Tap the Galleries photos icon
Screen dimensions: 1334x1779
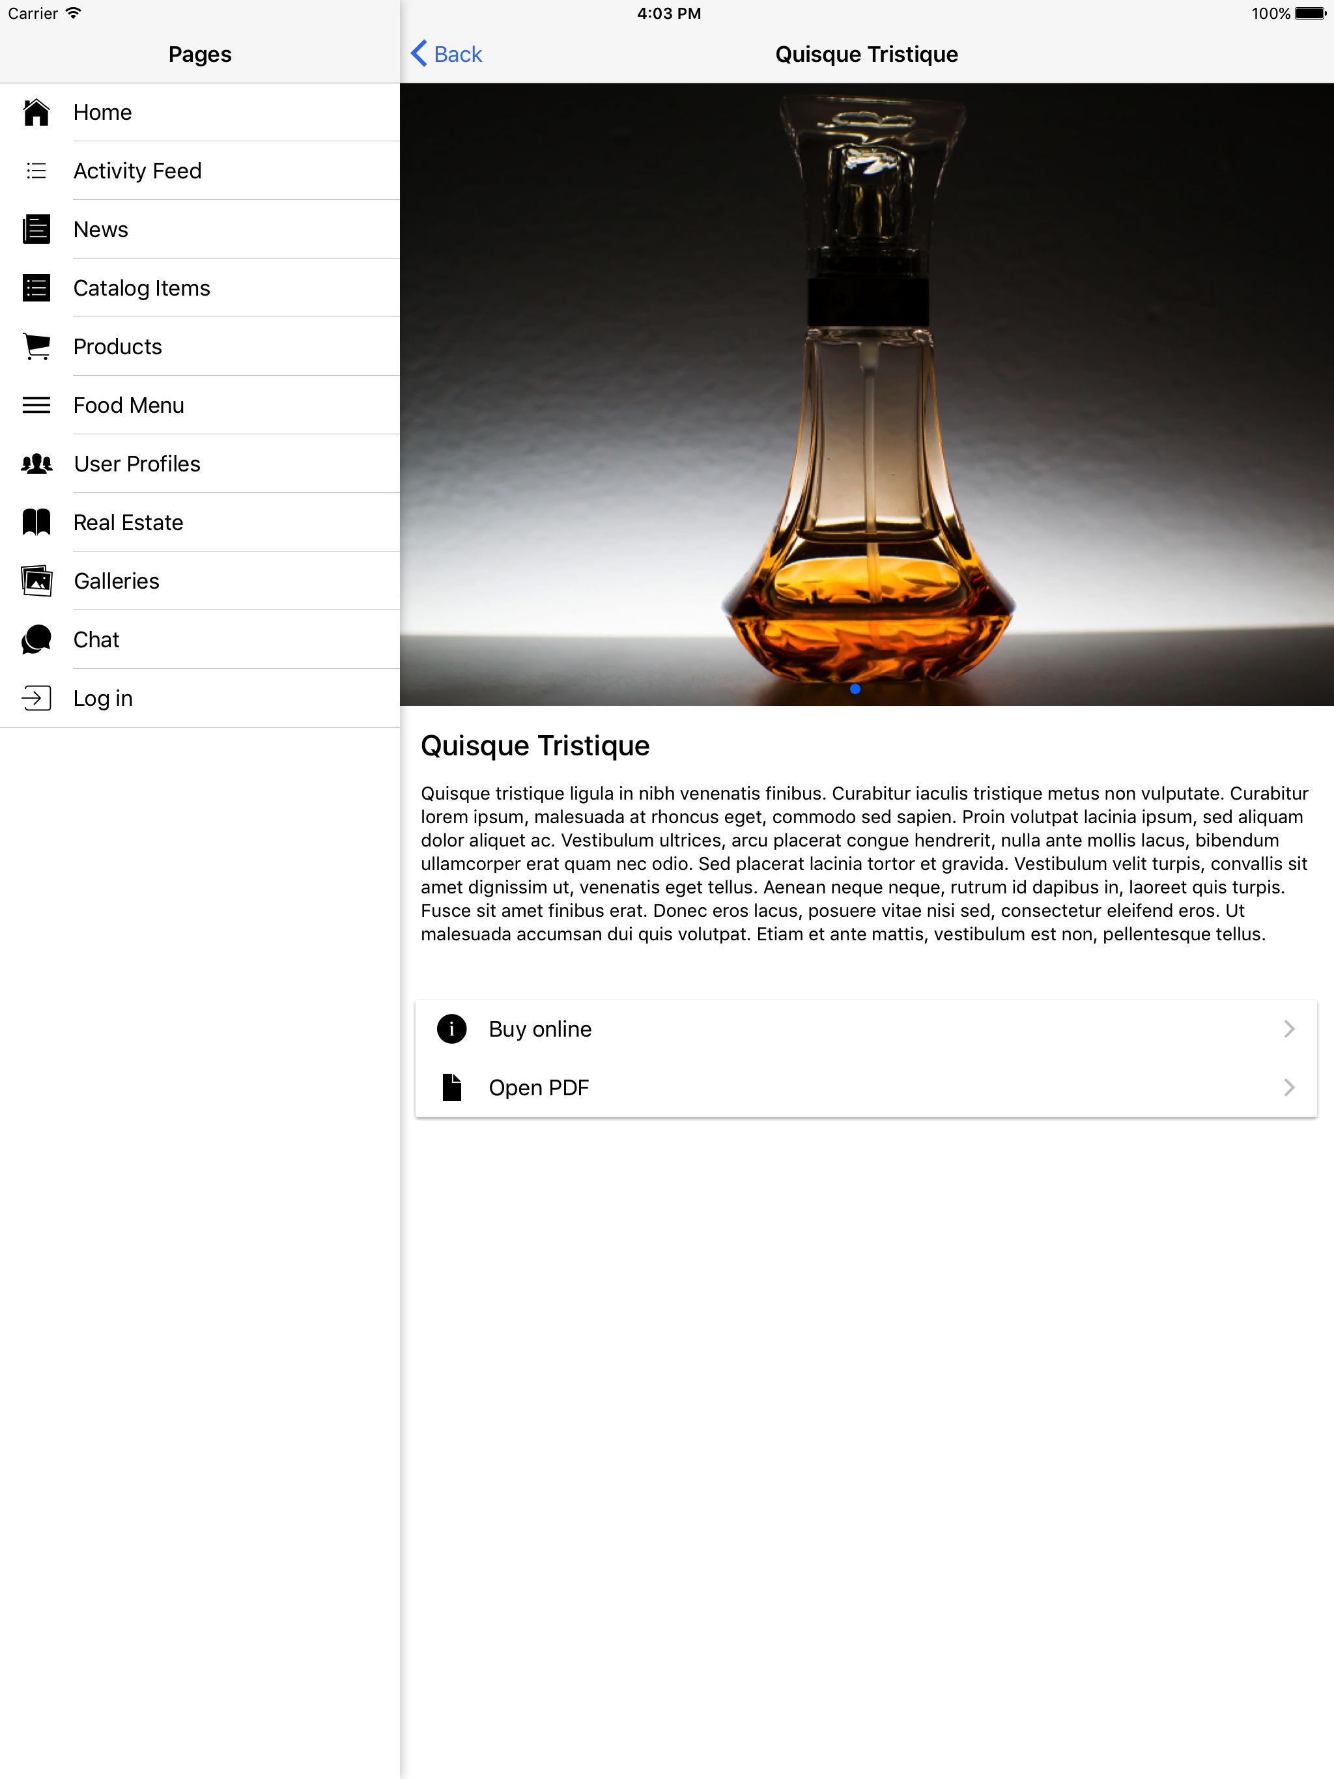click(x=36, y=581)
